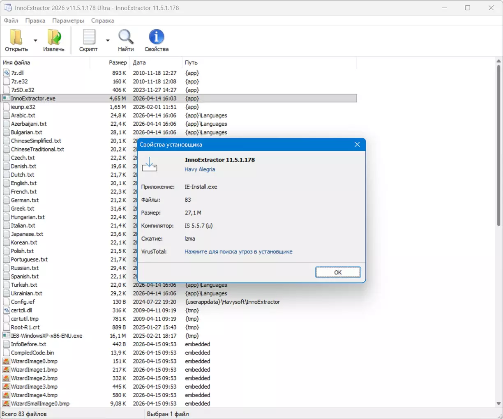503x419 pixels.
Task: Select the InnoExtractor.exe file icon
Action: tap(6, 99)
